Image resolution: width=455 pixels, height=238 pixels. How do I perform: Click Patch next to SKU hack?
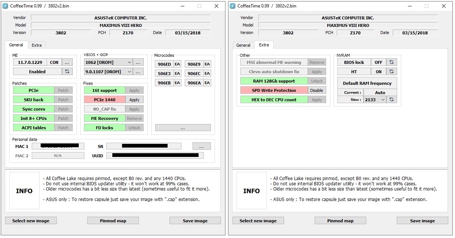[63, 99]
